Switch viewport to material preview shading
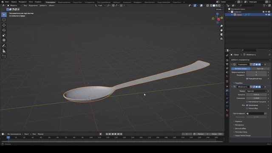This screenshot has width=272, height=153. pos(217,6)
